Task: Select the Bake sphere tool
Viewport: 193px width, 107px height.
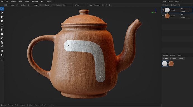Action: (x=2, y=51)
